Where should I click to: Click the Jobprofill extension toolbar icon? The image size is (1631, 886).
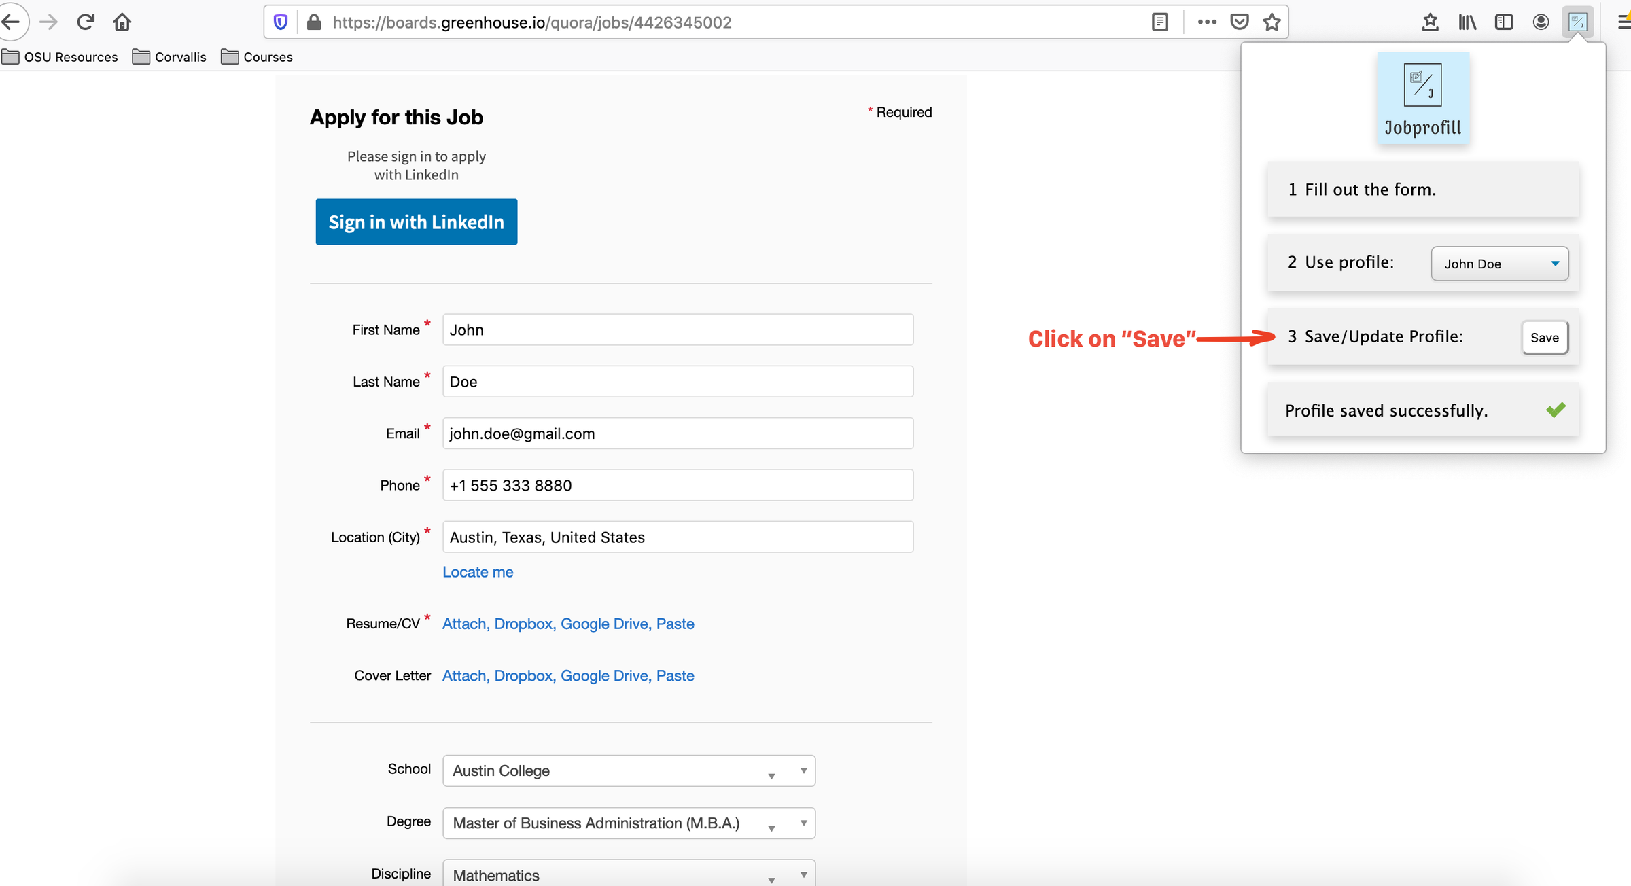click(x=1577, y=22)
